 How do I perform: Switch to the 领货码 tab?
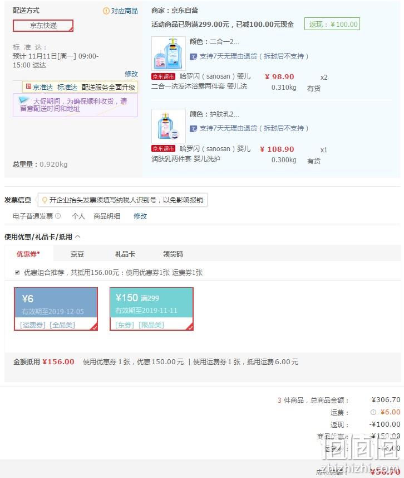coord(173,254)
